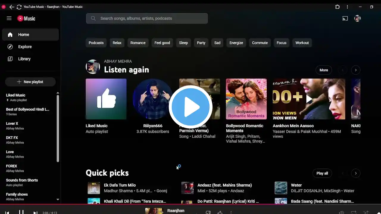Open the Explore section
This screenshot has width=381, height=214.
click(x=30, y=47)
